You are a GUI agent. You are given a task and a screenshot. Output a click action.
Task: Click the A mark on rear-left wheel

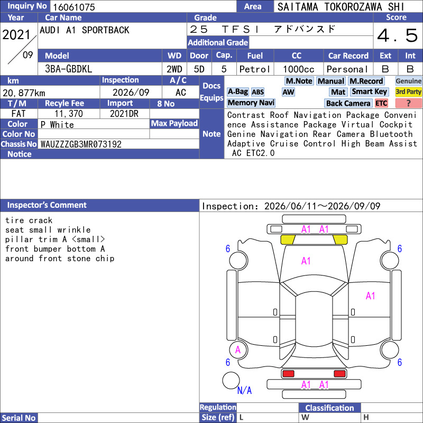click(237, 350)
